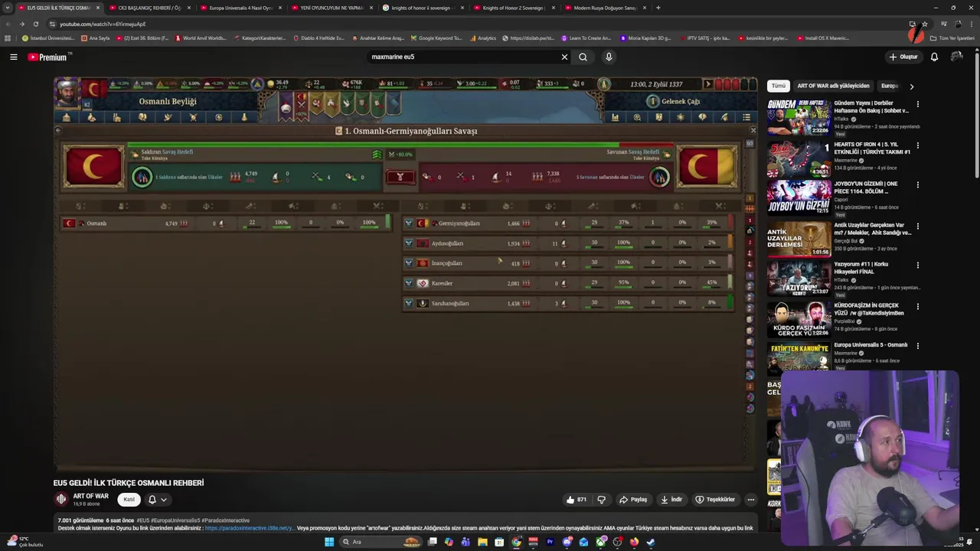Start voice search with the microphone
Viewport: 980px width, 551px height.
click(609, 57)
